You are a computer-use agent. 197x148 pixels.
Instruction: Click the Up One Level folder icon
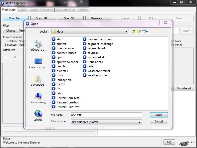pyautogui.click(x=134, y=32)
